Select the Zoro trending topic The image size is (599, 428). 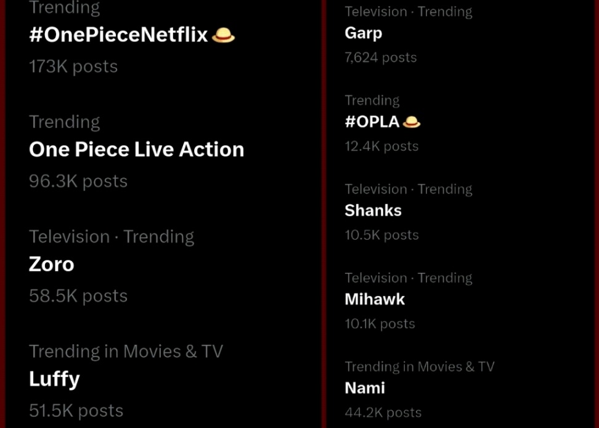[52, 264]
